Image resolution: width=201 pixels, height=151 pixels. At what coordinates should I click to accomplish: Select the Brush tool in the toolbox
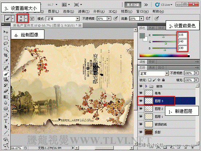click(x=5, y=73)
